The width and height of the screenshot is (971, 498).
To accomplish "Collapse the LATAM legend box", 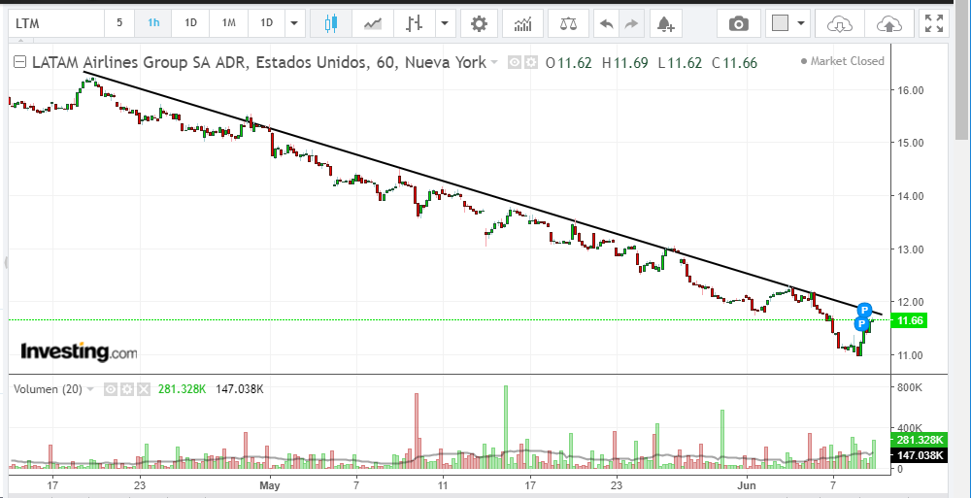I will coord(19,62).
